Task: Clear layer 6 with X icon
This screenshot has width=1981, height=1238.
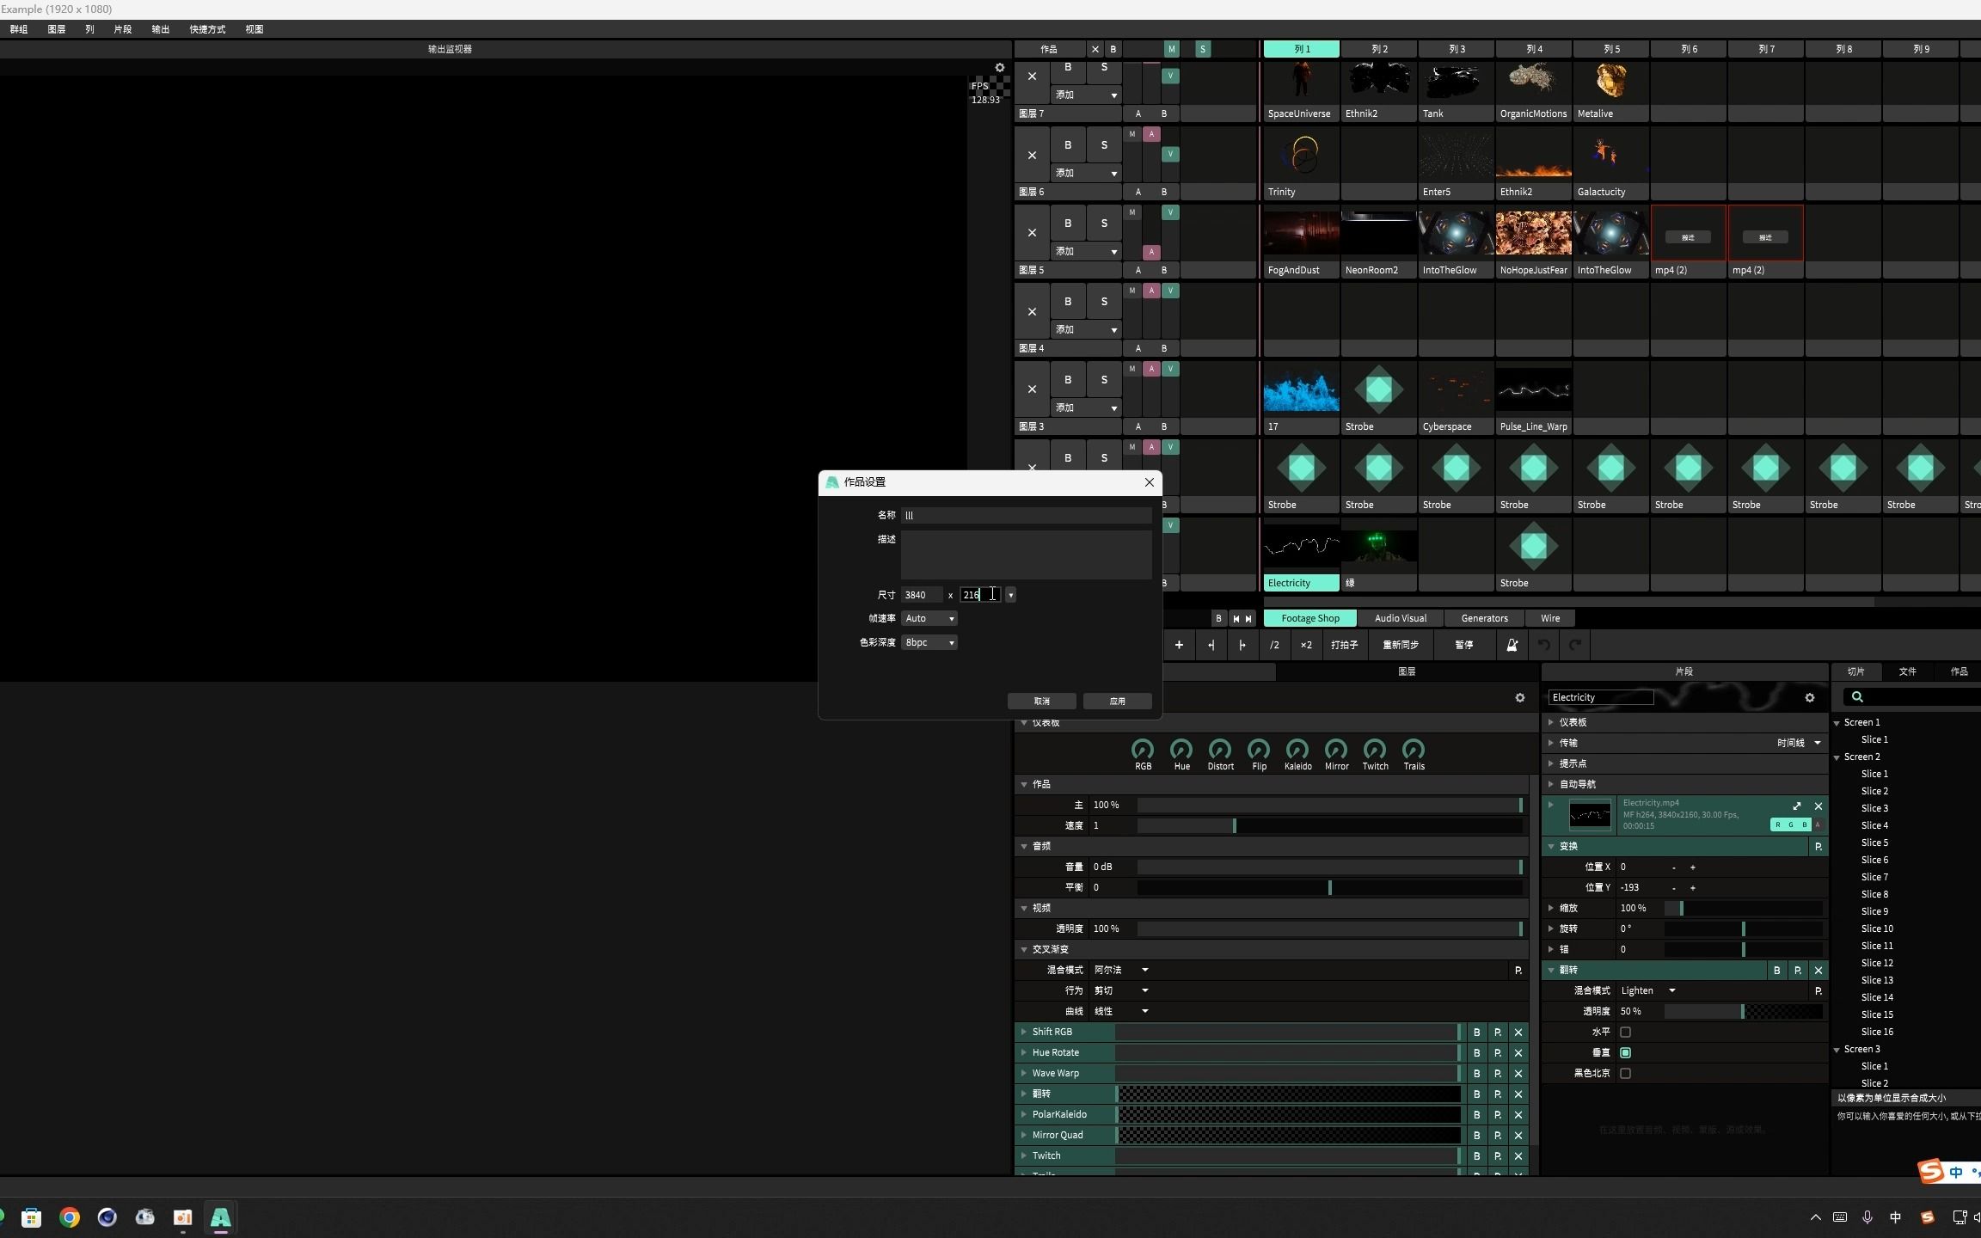Action: [x=1032, y=156]
